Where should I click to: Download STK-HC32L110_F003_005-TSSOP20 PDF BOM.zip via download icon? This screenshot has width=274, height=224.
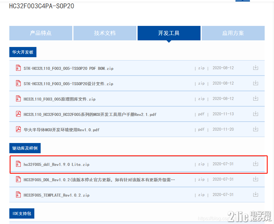[x=255, y=67]
